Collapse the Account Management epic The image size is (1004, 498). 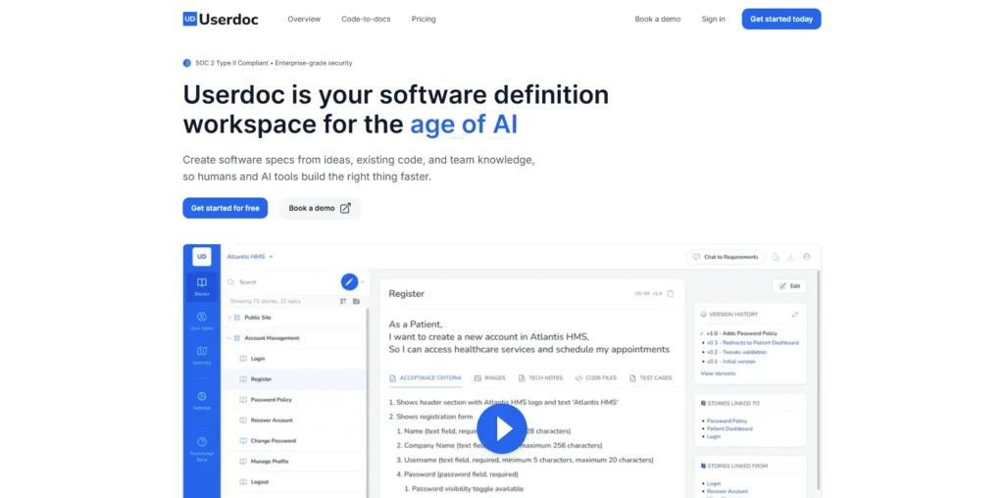(229, 338)
